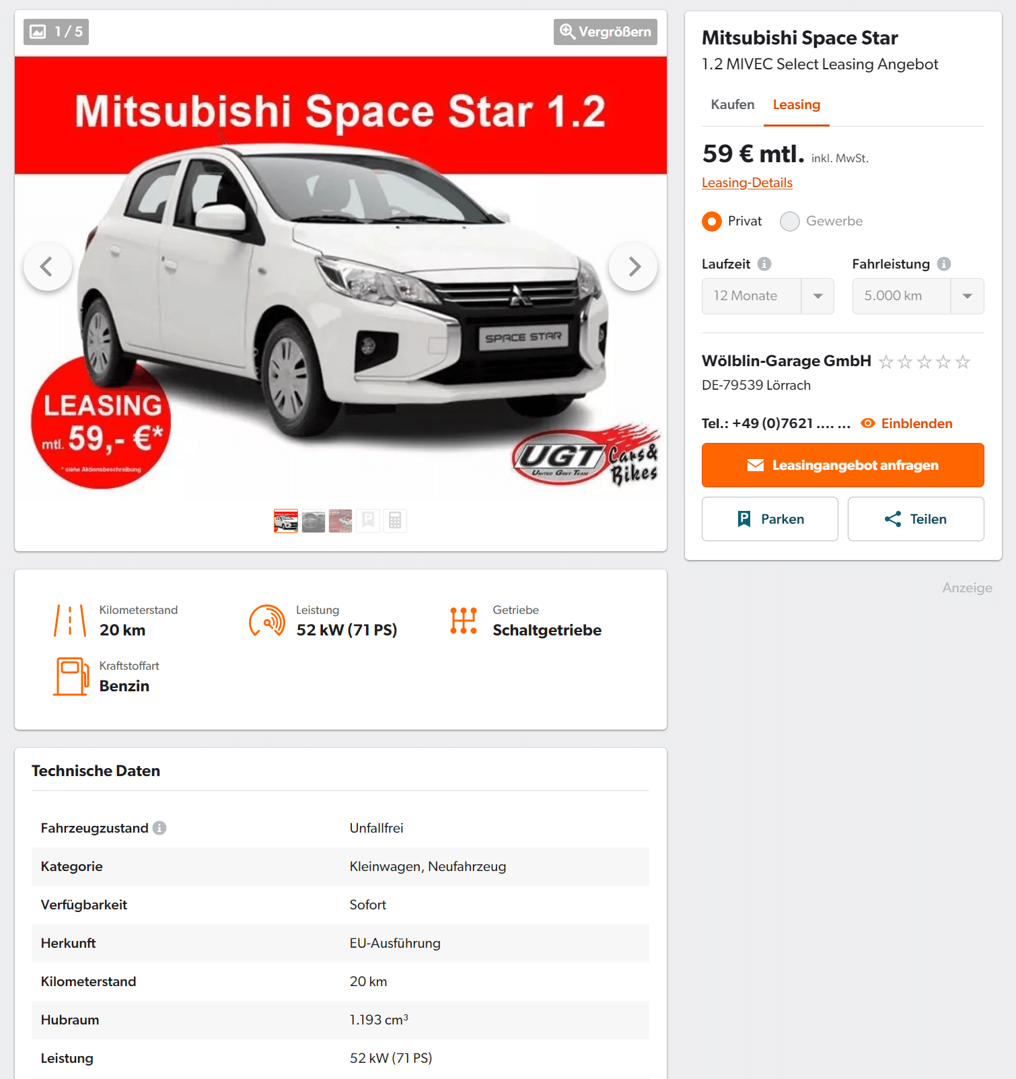Open the Laufzeit 12 Monate dropdown
The height and width of the screenshot is (1079, 1016).
(768, 296)
